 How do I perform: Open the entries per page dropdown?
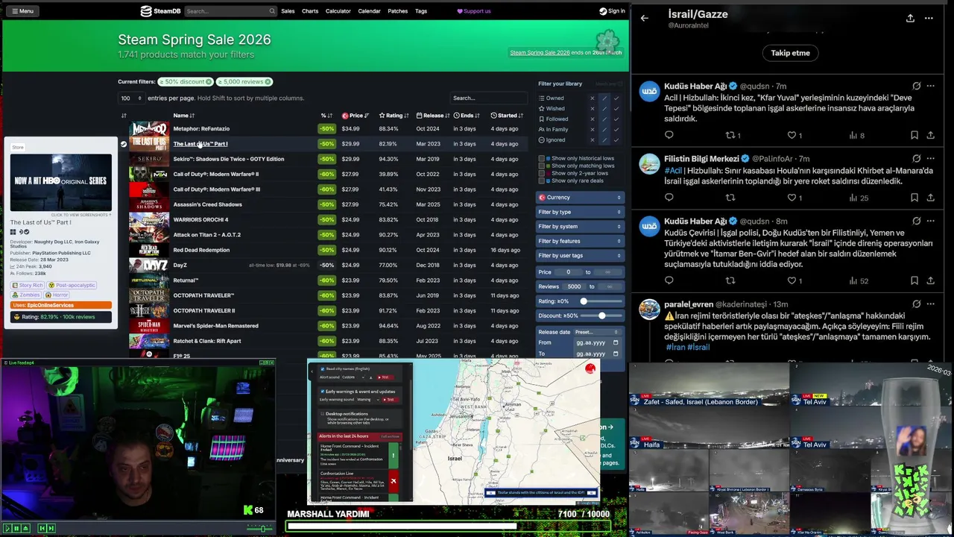click(x=130, y=98)
